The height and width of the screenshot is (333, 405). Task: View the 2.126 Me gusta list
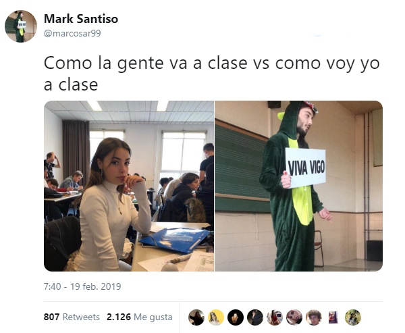(x=140, y=317)
